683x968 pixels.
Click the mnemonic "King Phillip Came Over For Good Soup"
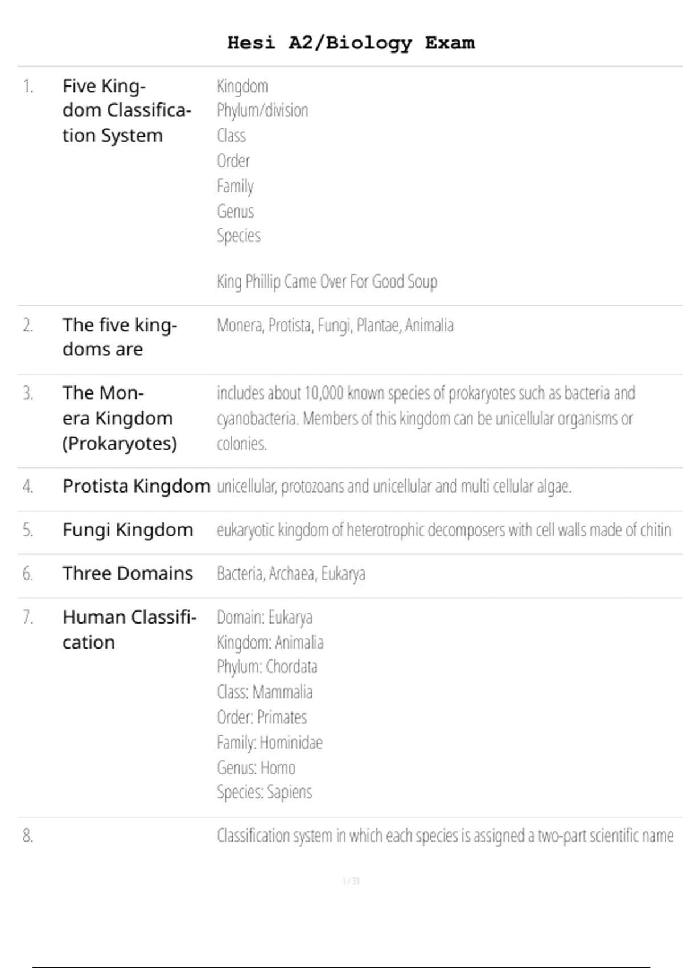click(x=327, y=282)
